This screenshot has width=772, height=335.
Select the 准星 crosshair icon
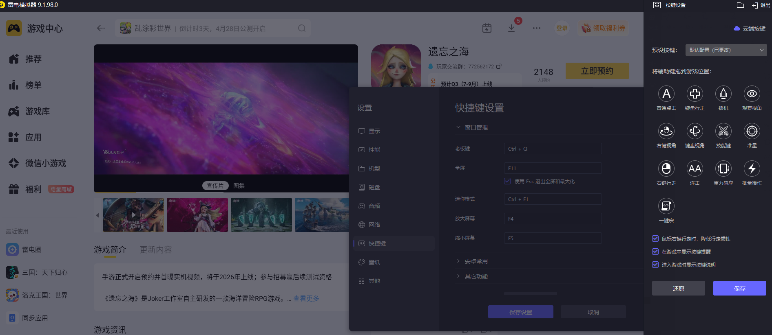click(x=752, y=131)
